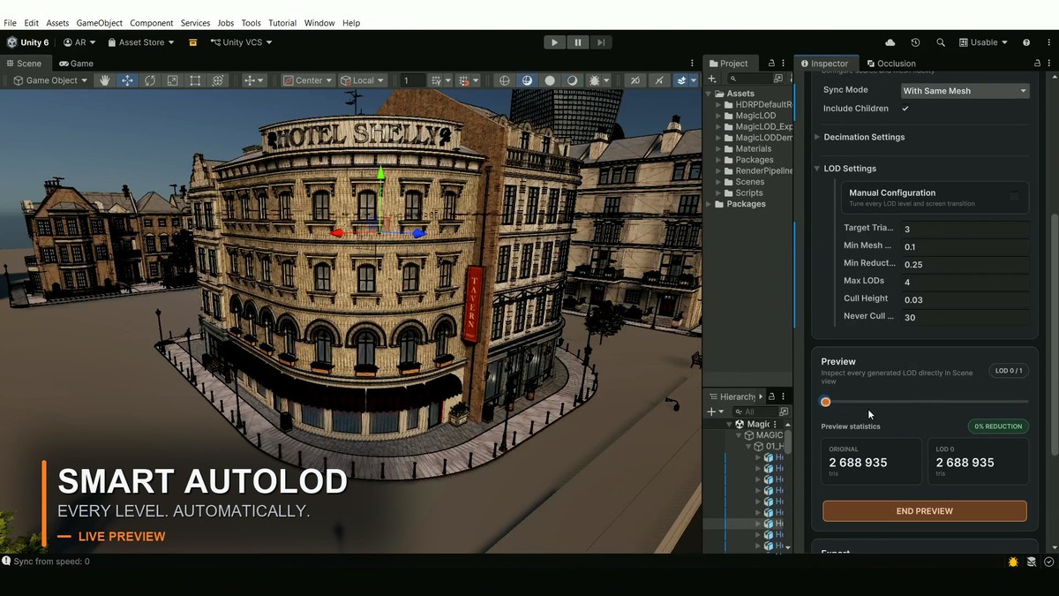Select the combined Transform tool
The width and height of the screenshot is (1059, 596).
[218, 80]
